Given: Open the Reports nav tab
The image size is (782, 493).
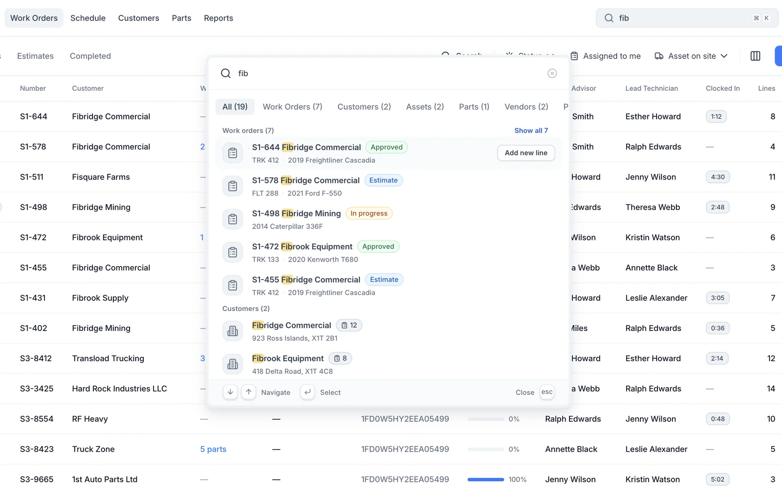Looking at the screenshot, I should [x=218, y=18].
